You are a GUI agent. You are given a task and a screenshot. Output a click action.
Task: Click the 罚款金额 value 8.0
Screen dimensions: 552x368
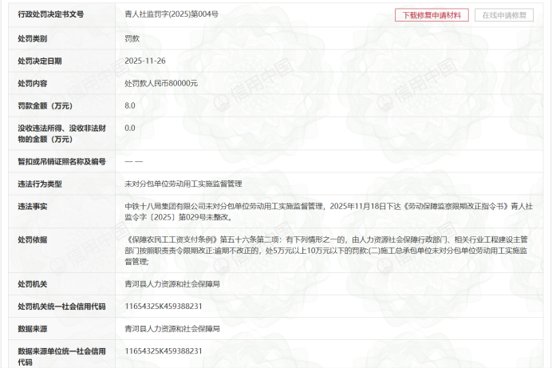(x=130, y=105)
